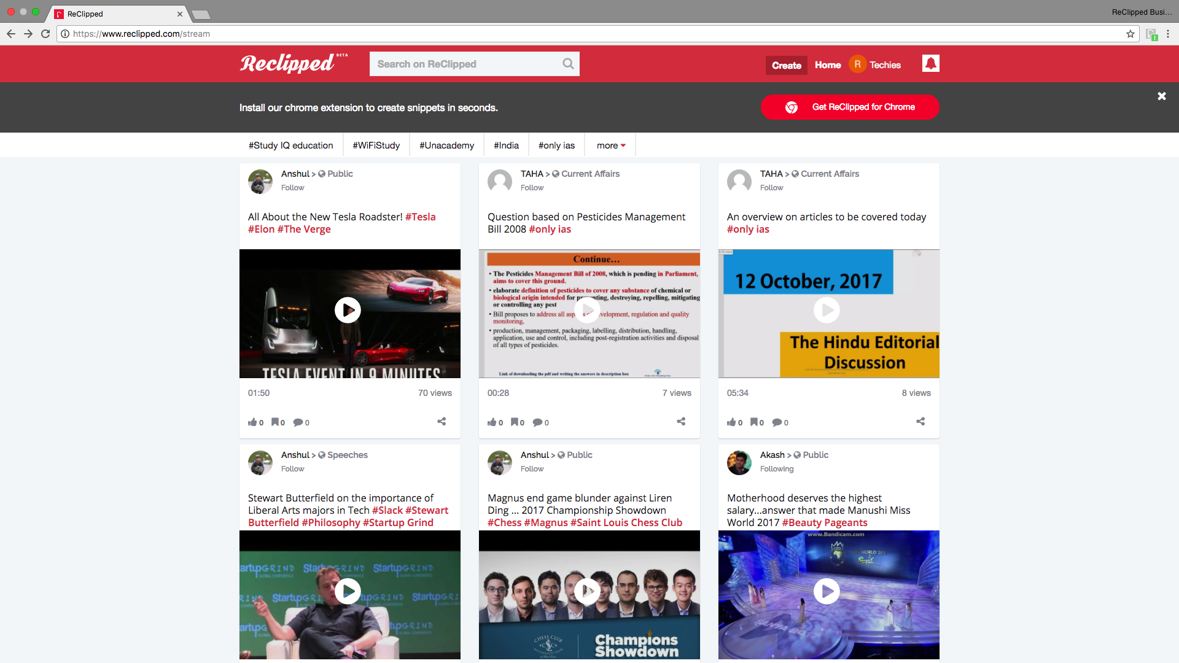This screenshot has width=1179, height=663.
Task: Open comments on Tesla Roadster snippet
Action: pyautogui.click(x=301, y=422)
